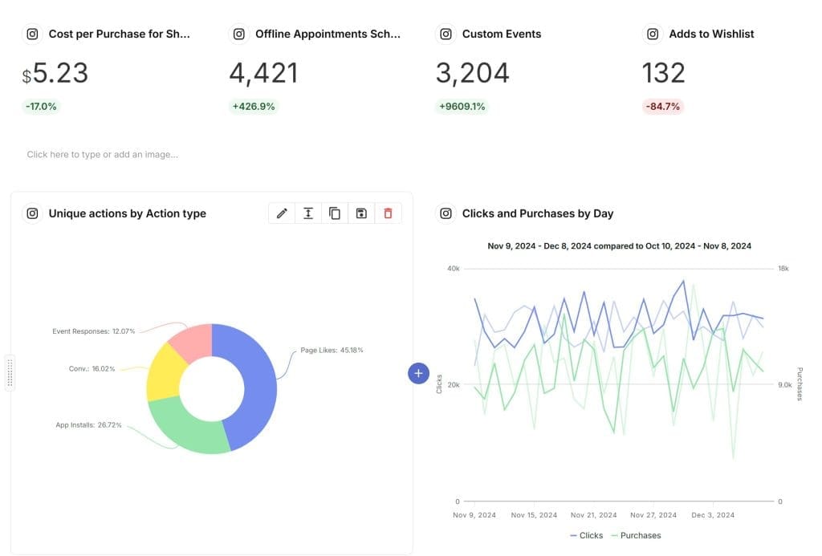This screenshot has width=822, height=556.
Task: Click the pencil edit icon on the widget
Action: click(x=282, y=213)
